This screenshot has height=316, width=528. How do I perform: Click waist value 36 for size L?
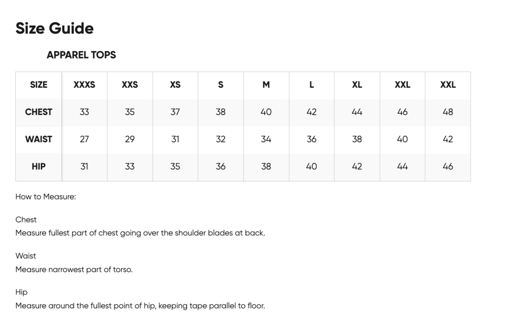(x=312, y=139)
